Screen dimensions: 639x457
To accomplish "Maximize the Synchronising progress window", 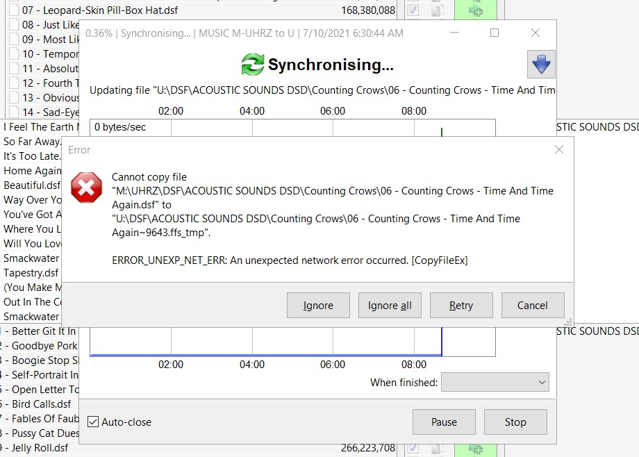I will coord(495,33).
